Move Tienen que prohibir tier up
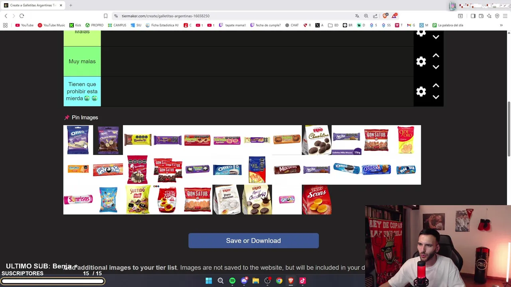 (436, 86)
